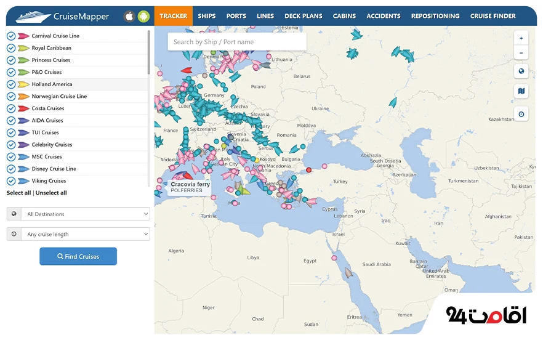
Task: Click the green Princess Cruises ship icon
Action: point(23,60)
